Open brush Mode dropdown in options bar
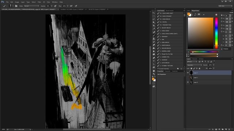This screenshot has height=131, width=234. tap(31, 6)
